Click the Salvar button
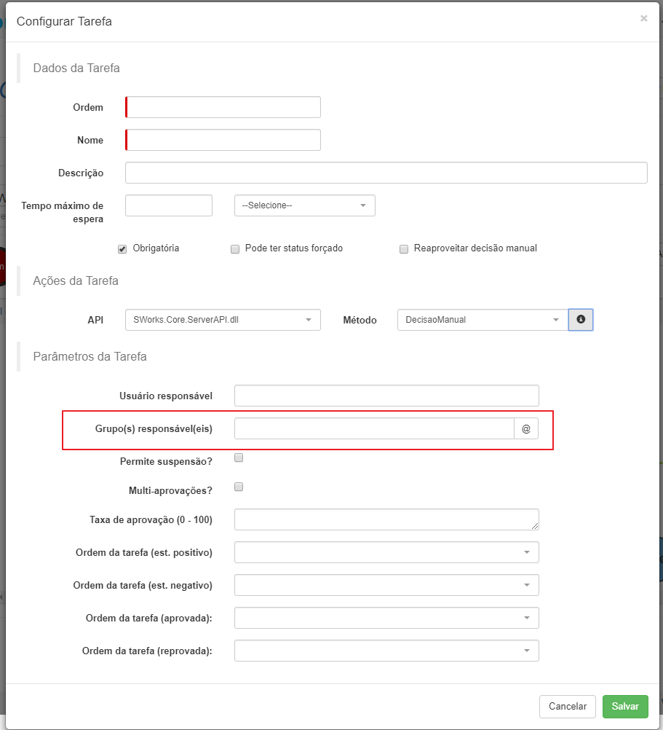 [x=625, y=706]
